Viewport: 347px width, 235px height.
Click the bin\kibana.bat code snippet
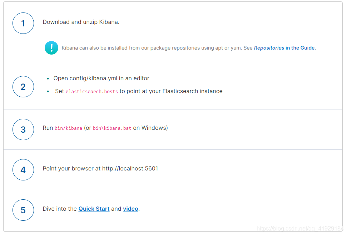[112, 128]
